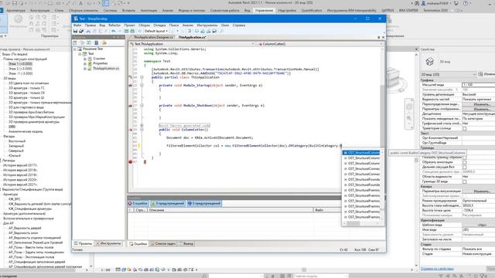
Task: Click the view scale 1:100 input field
Action: click(478, 85)
